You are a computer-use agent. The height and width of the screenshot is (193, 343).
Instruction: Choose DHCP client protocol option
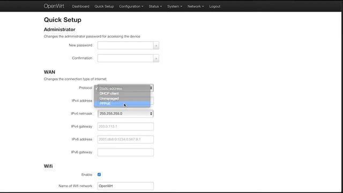(122, 93)
